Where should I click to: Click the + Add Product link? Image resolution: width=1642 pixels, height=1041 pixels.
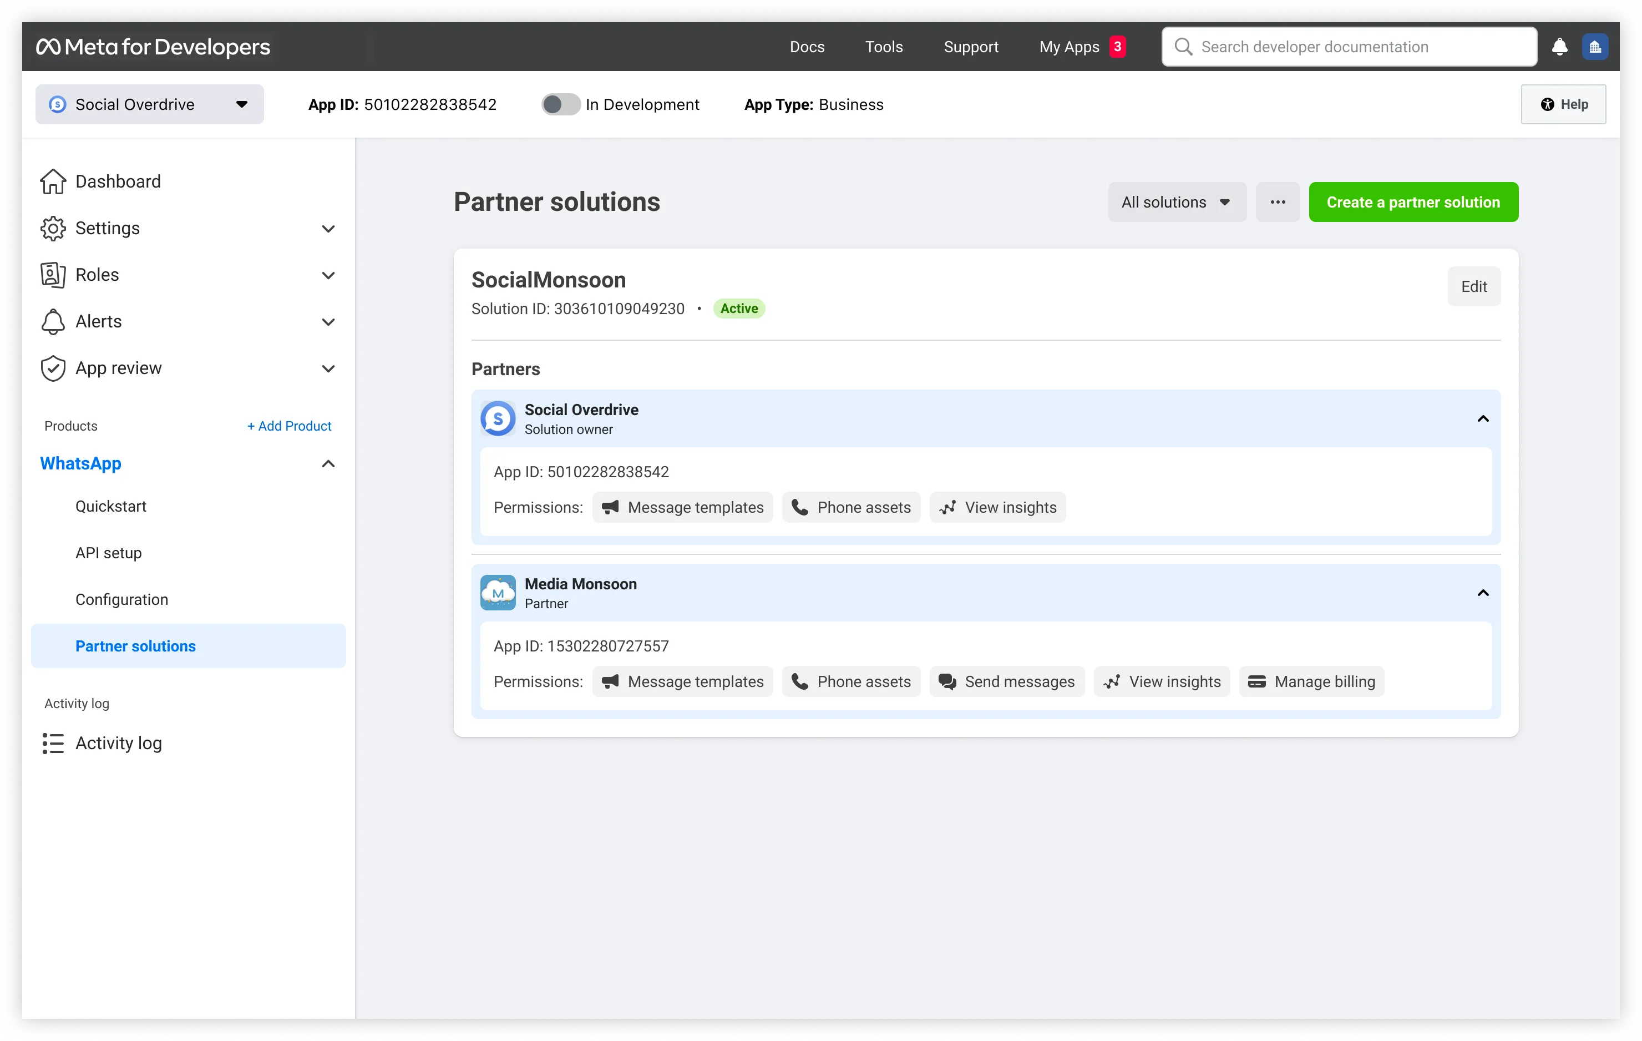click(x=289, y=426)
